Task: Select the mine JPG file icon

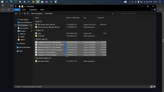Action: 36,33
